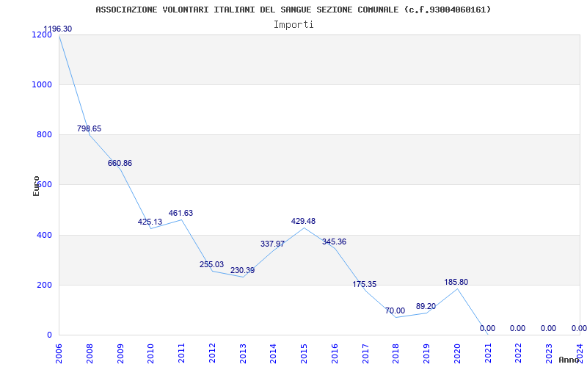Select the 255.03 value label
Viewport: 587px width, 367px height.
click(211, 264)
